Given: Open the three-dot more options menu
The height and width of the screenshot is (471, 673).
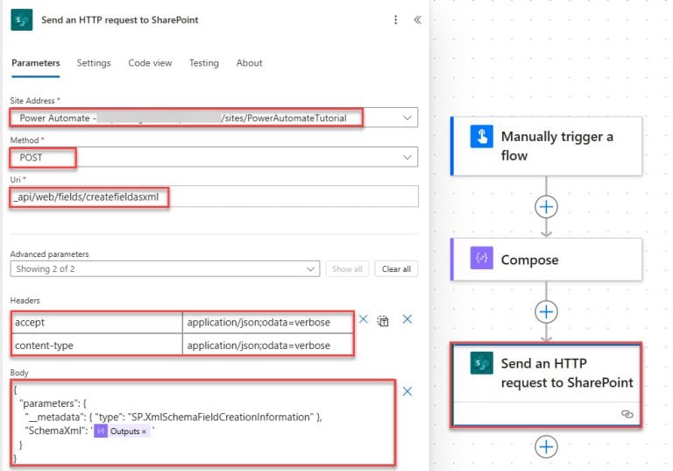Looking at the screenshot, I should coord(395,20).
